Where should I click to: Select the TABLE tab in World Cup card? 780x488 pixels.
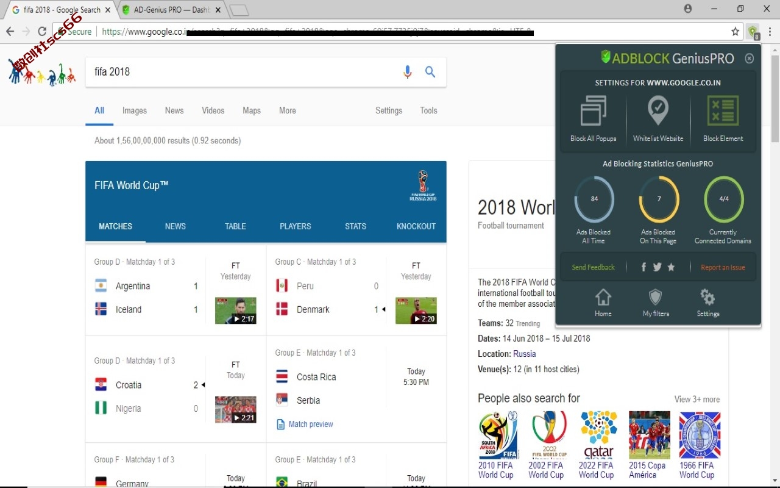235,226
